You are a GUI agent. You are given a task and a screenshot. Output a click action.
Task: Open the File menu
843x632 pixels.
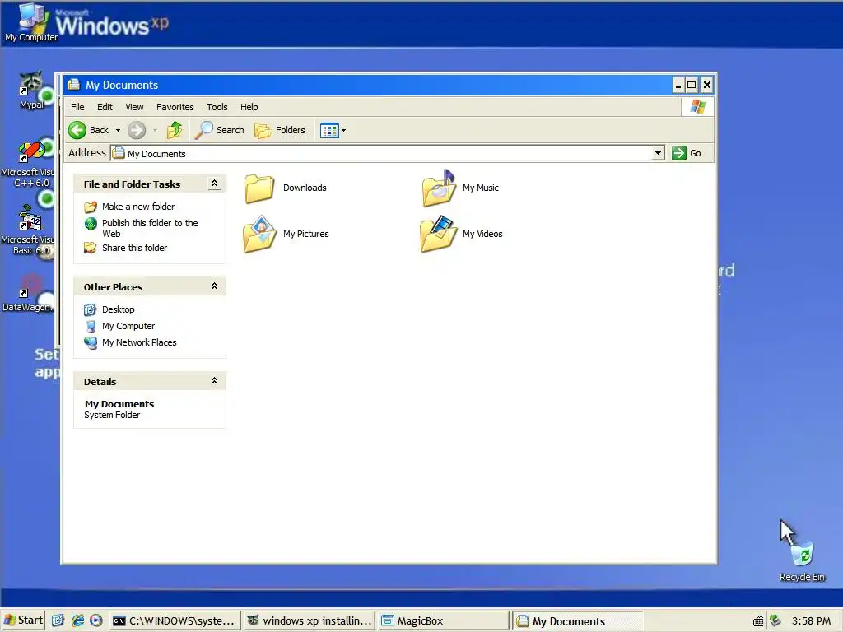77,107
